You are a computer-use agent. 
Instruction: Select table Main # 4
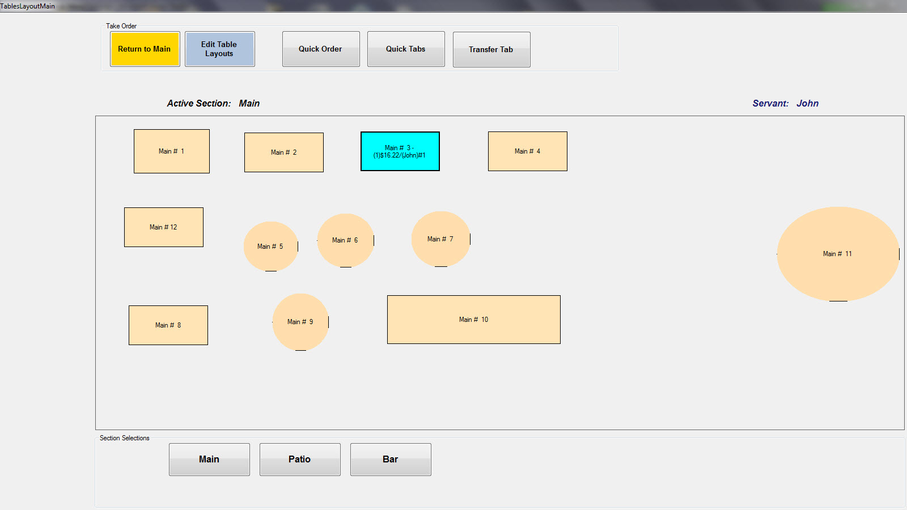pyautogui.click(x=528, y=151)
